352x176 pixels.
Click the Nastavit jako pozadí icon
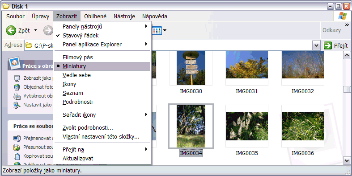(x=17, y=105)
